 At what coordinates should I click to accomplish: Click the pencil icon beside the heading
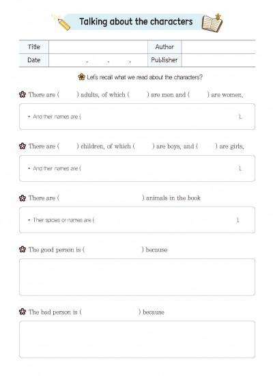click(61, 23)
